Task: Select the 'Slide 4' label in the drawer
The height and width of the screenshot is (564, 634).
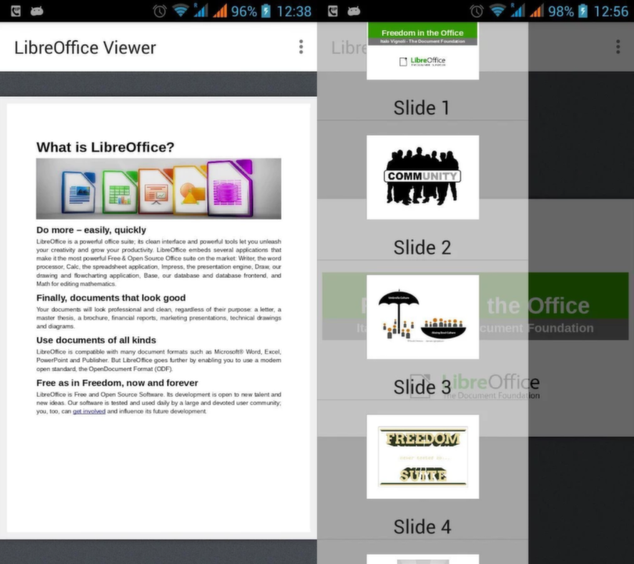Action: [422, 526]
